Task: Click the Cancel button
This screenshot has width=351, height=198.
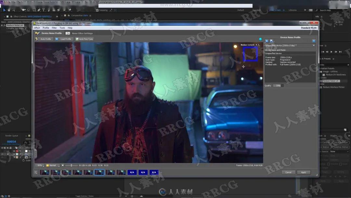Action: click(288, 172)
